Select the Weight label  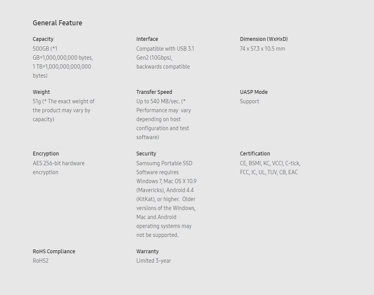point(41,92)
